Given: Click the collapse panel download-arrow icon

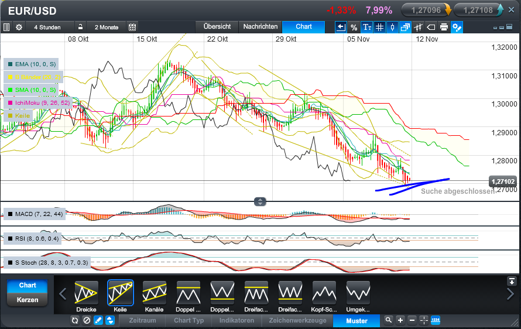Looking at the screenshot, I should pos(512,281).
